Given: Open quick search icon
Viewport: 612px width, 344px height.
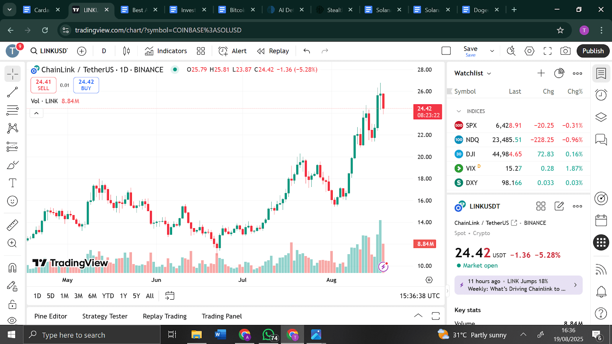Looking at the screenshot, I should click(511, 51).
